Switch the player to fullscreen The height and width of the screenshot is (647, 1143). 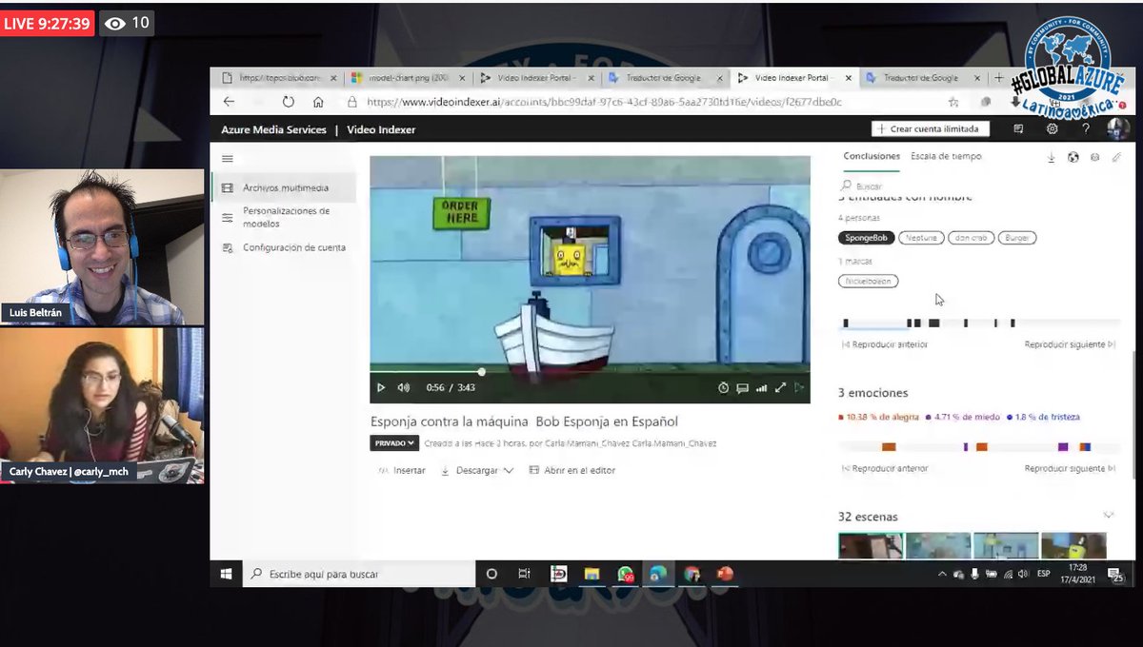pos(780,387)
